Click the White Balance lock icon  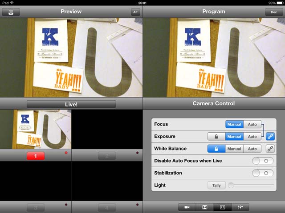point(216,149)
